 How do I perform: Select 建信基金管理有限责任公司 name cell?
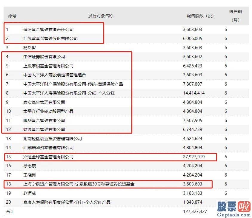[x=48, y=30]
